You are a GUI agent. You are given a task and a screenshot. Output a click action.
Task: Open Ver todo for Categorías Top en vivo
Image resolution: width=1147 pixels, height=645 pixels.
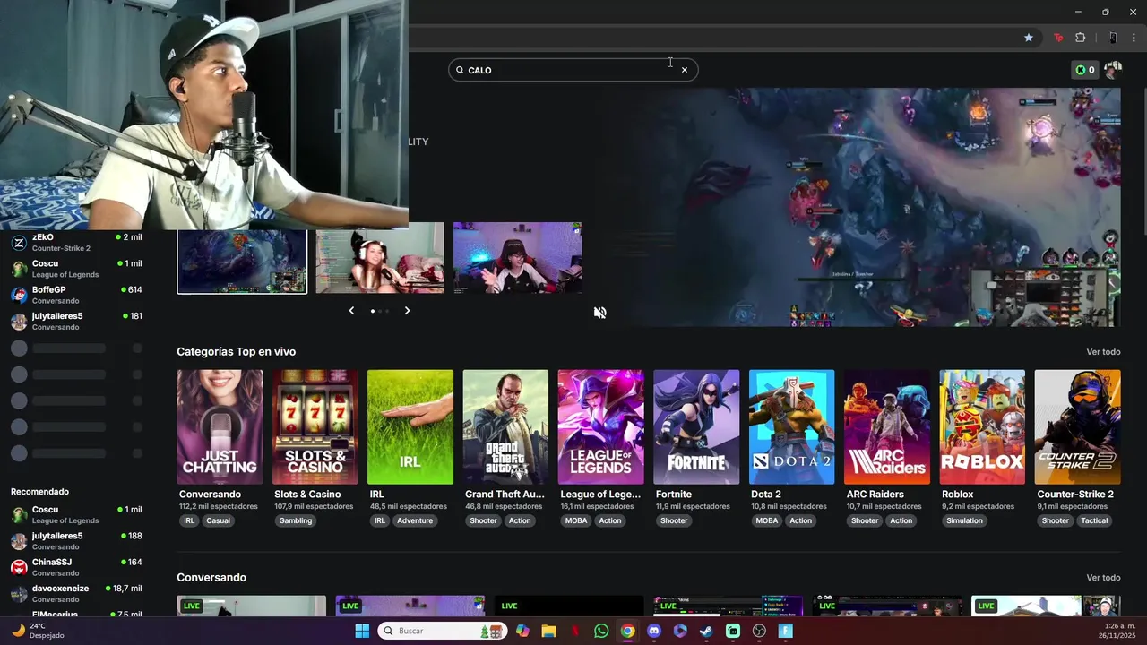[1103, 352]
